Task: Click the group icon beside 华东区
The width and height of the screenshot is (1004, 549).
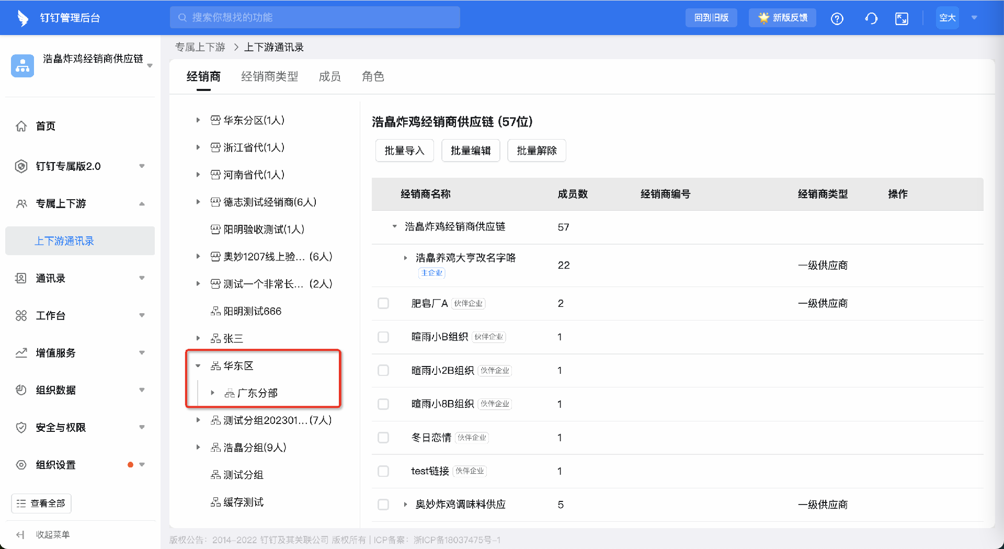Action: point(215,366)
